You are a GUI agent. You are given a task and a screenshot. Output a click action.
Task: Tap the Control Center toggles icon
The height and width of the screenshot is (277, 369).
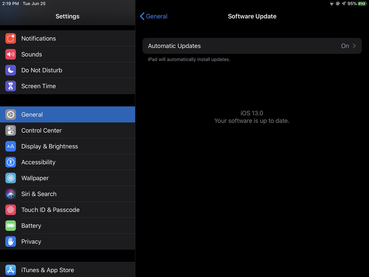(x=11, y=130)
